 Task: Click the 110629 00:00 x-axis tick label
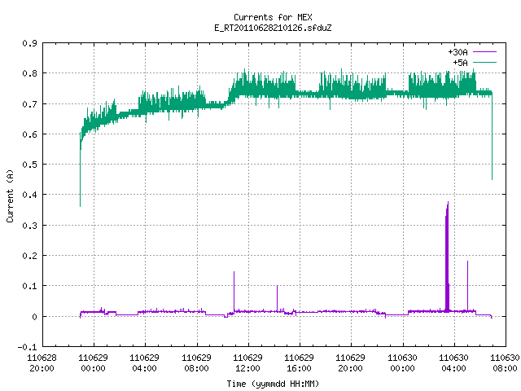click(94, 363)
